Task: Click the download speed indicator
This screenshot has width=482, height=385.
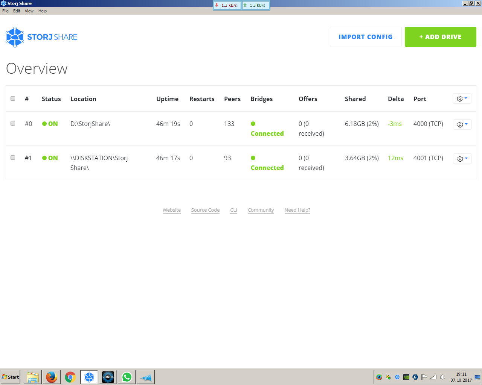Action: [227, 5]
